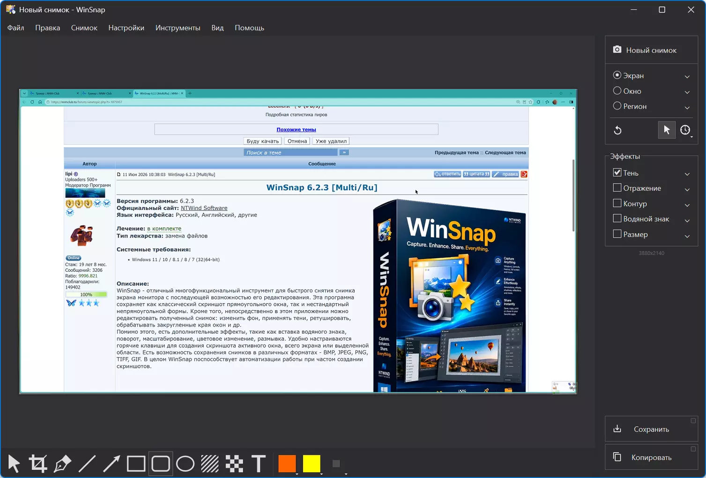Expand the Экран options chevron
Screen dimensions: 706x478
(x=687, y=77)
